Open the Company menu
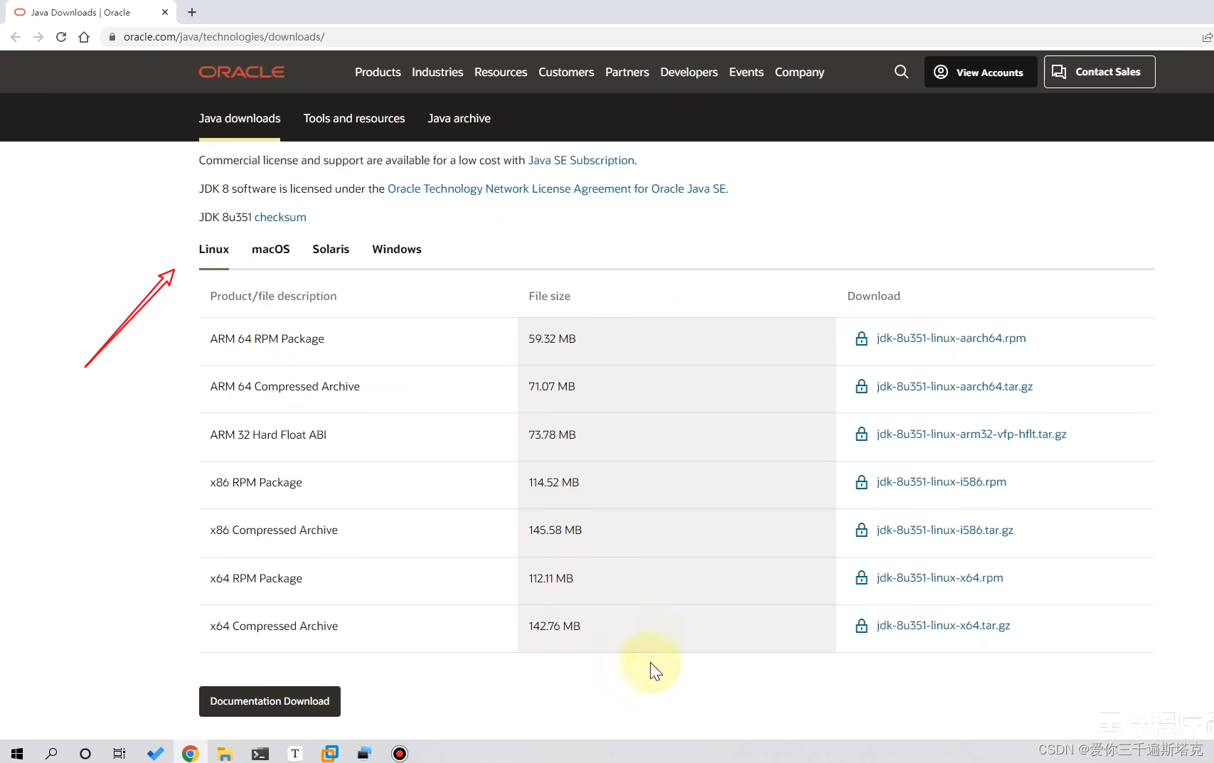 click(799, 72)
